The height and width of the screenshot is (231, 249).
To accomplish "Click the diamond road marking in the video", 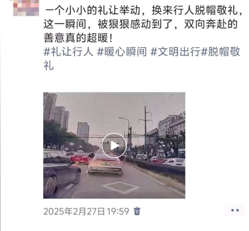I will pyautogui.click(x=121, y=187).
